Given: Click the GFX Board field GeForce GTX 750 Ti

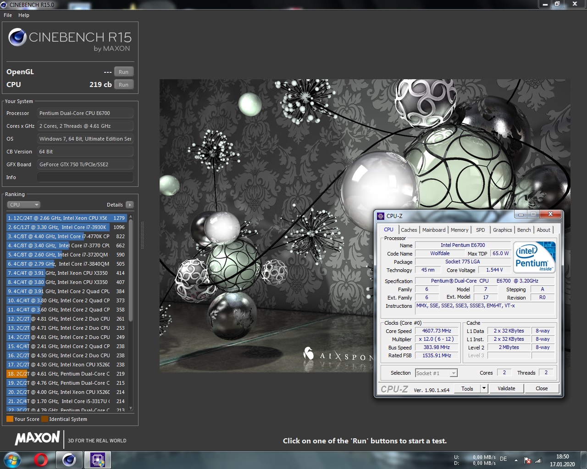Looking at the screenshot, I should (85, 164).
